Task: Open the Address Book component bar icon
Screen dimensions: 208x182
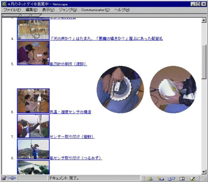Action: pyautogui.click(x=182, y=179)
